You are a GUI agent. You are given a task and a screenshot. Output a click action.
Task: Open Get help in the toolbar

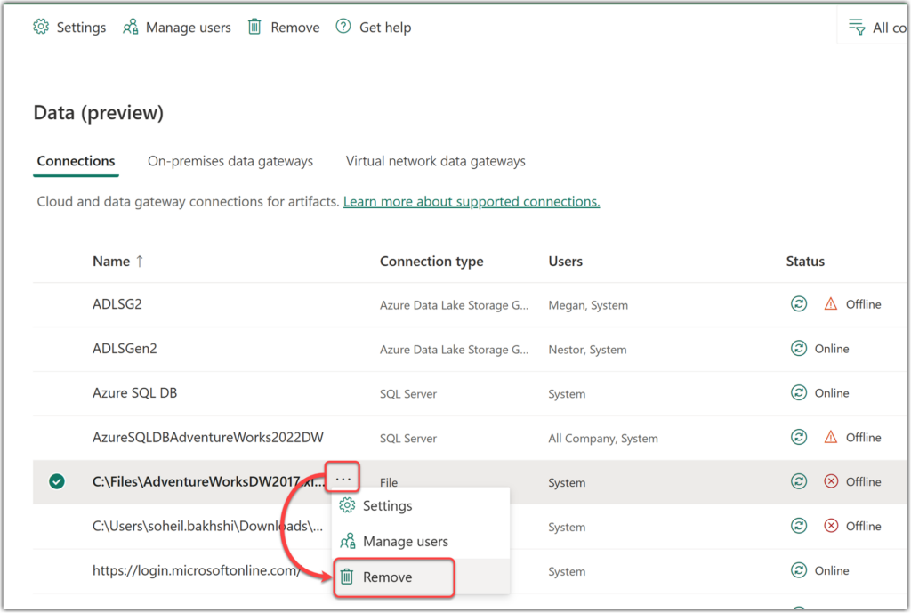click(x=374, y=28)
